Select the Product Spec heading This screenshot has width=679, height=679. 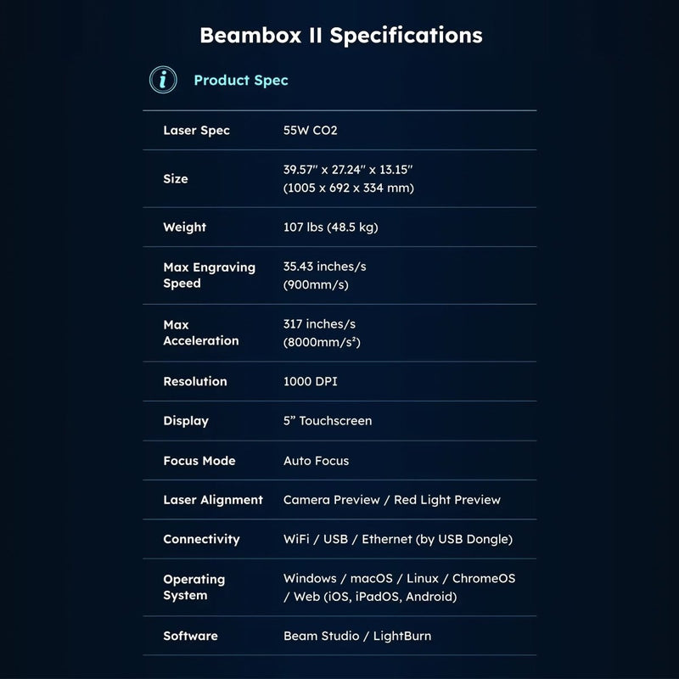pyautogui.click(x=241, y=80)
